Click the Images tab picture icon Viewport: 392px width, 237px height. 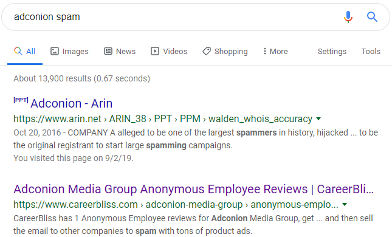[x=55, y=51]
